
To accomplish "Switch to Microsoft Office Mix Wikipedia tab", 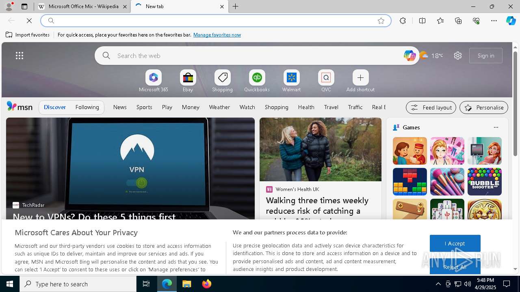I will click(83, 6).
